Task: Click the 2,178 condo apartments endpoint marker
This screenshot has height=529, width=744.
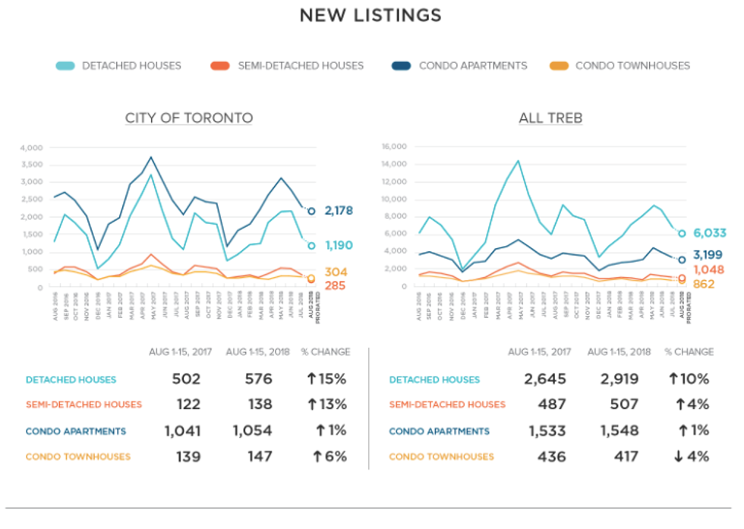Action: pos(311,211)
